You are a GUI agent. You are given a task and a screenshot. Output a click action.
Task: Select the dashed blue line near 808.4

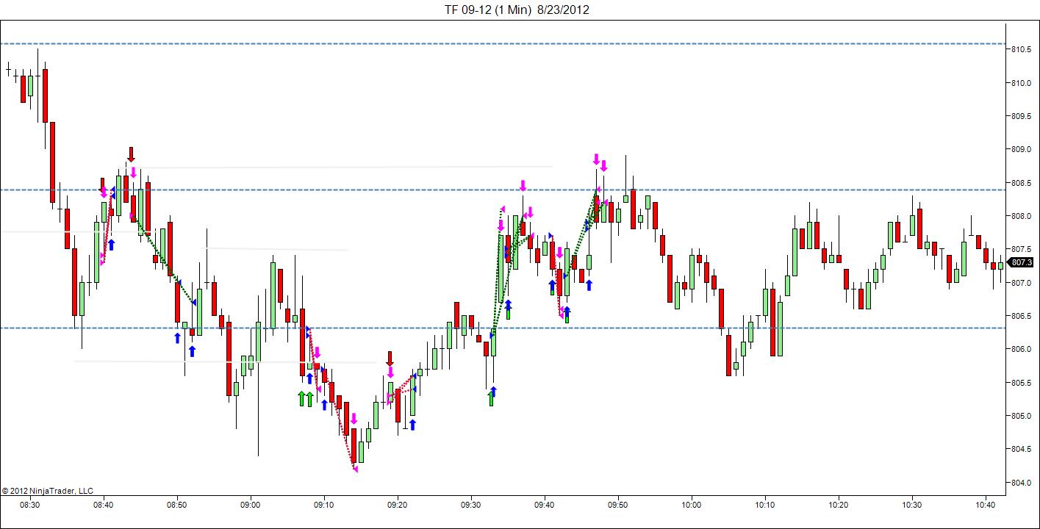(x=503, y=190)
